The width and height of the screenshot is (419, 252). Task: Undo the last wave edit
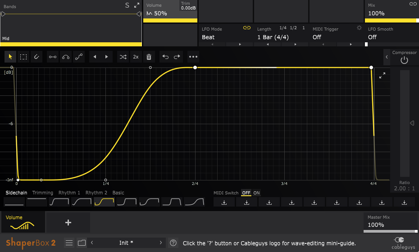165,57
